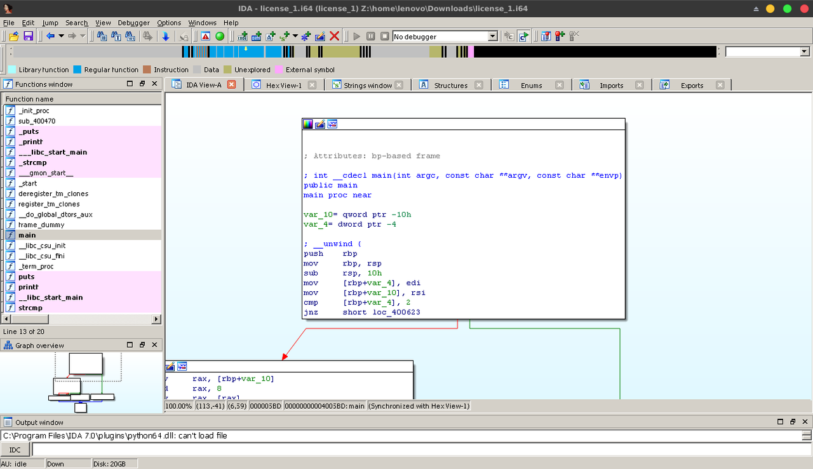Click the debugger stop button
Image resolution: width=813 pixels, height=469 pixels.
(x=384, y=36)
